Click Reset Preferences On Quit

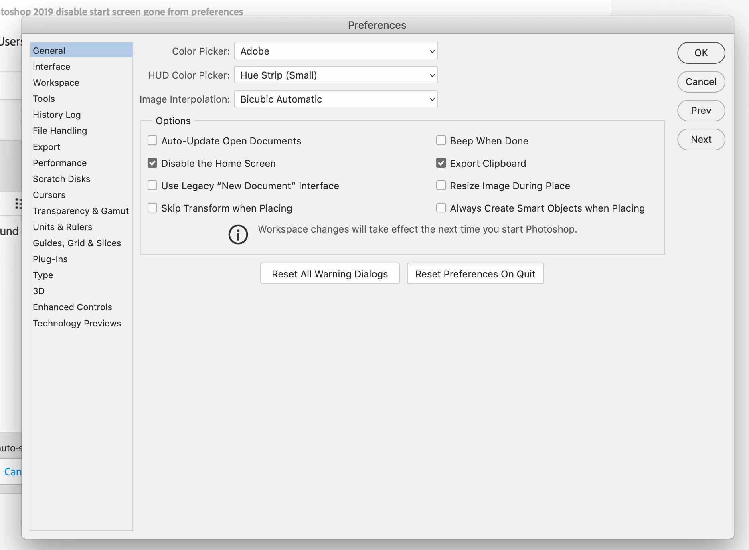[476, 274]
